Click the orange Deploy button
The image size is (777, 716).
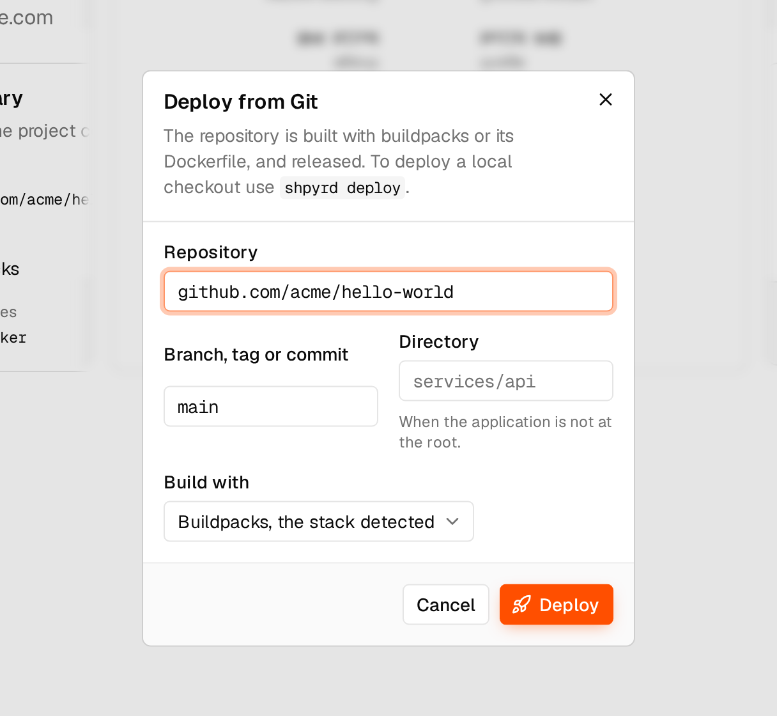(x=557, y=604)
